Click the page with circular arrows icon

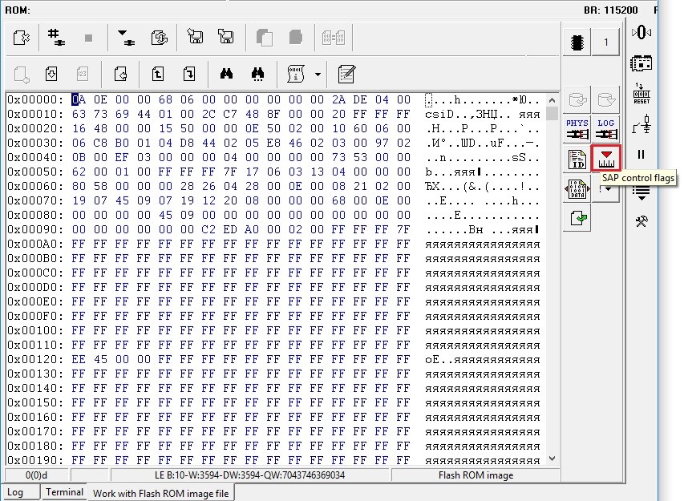point(160,38)
